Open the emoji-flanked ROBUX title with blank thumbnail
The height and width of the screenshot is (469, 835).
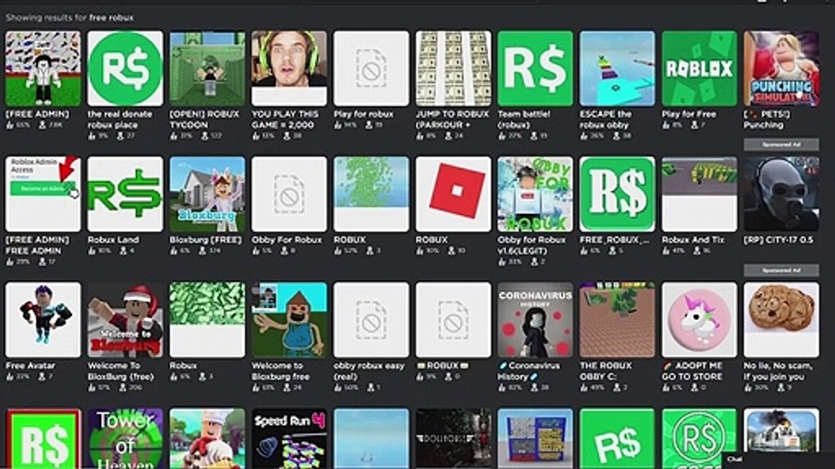[x=453, y=320]
